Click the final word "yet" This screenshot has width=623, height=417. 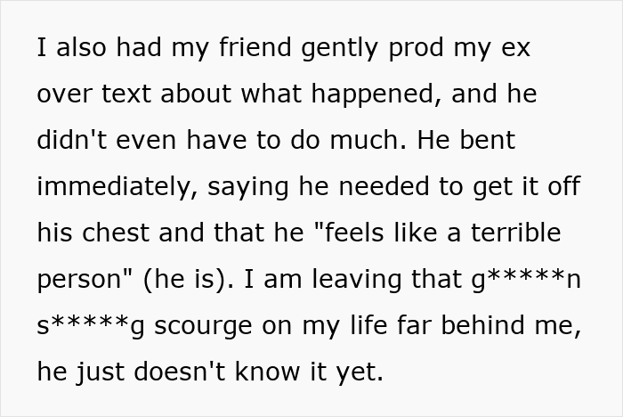pos(360,372)
